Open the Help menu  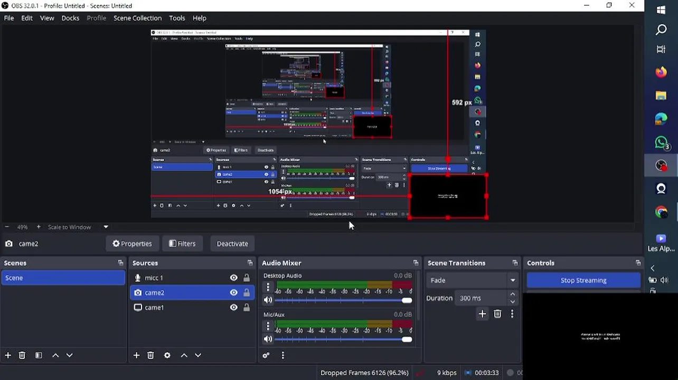[x=199, y=18]
